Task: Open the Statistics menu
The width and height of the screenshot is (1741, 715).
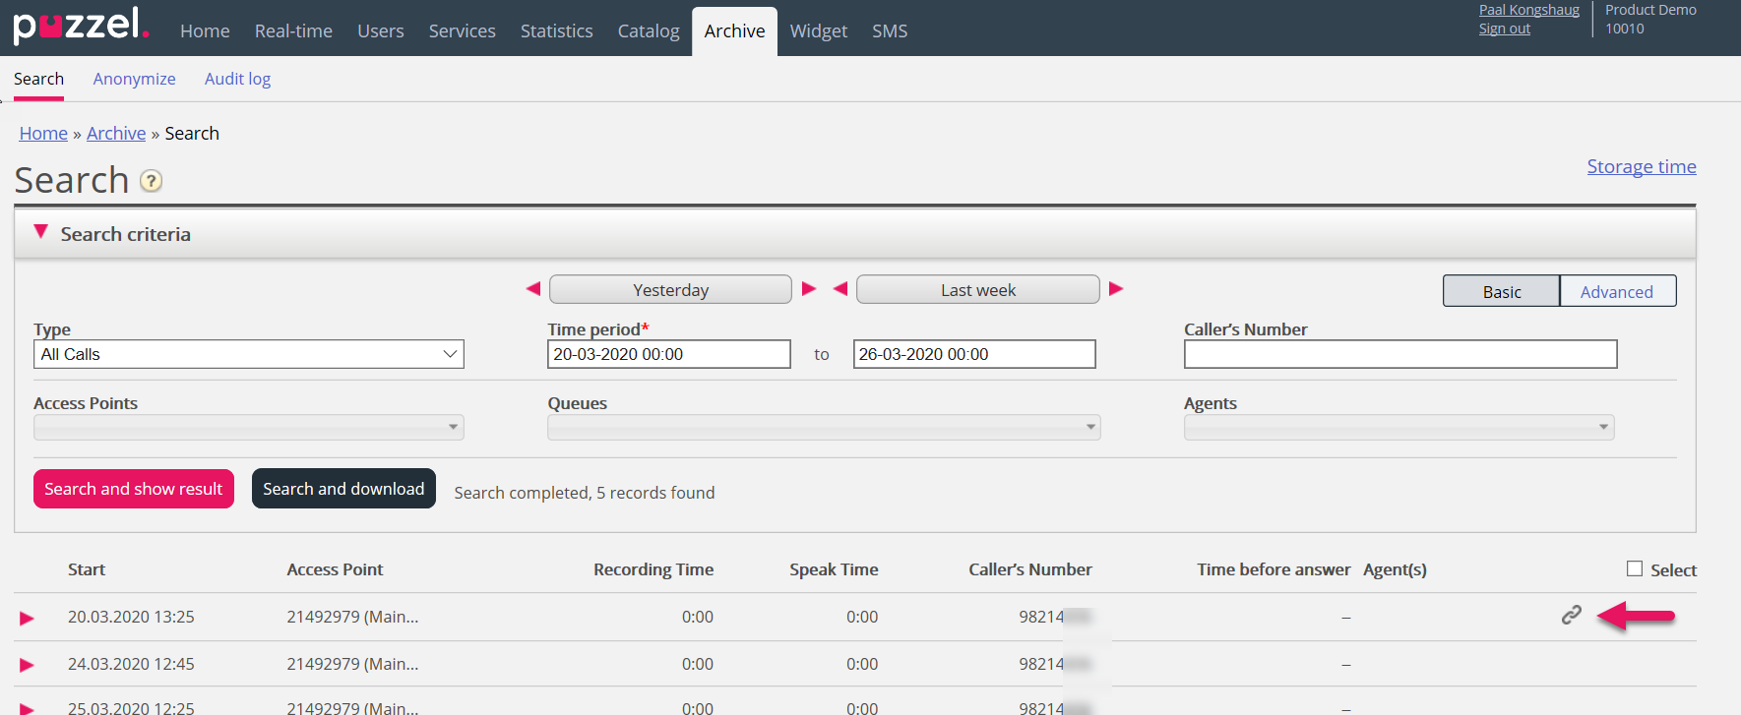Action: tap(556, 31)
